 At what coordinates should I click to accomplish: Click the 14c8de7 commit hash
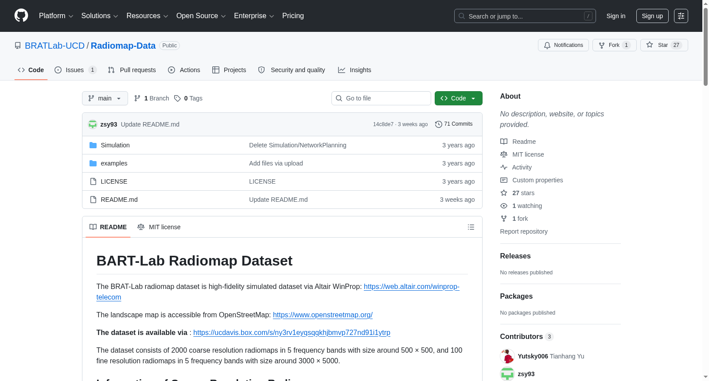point(383,124)
